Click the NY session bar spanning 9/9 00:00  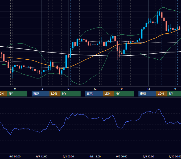coord(124,94)
